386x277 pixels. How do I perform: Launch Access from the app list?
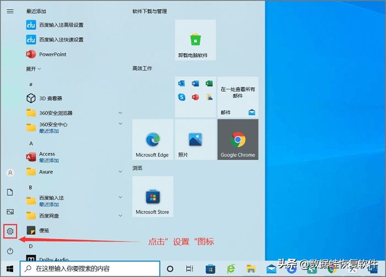[x=42, y=157]
